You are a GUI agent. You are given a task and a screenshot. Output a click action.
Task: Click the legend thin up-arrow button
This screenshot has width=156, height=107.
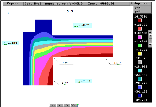pyautogui.click(x=150, y=36)
